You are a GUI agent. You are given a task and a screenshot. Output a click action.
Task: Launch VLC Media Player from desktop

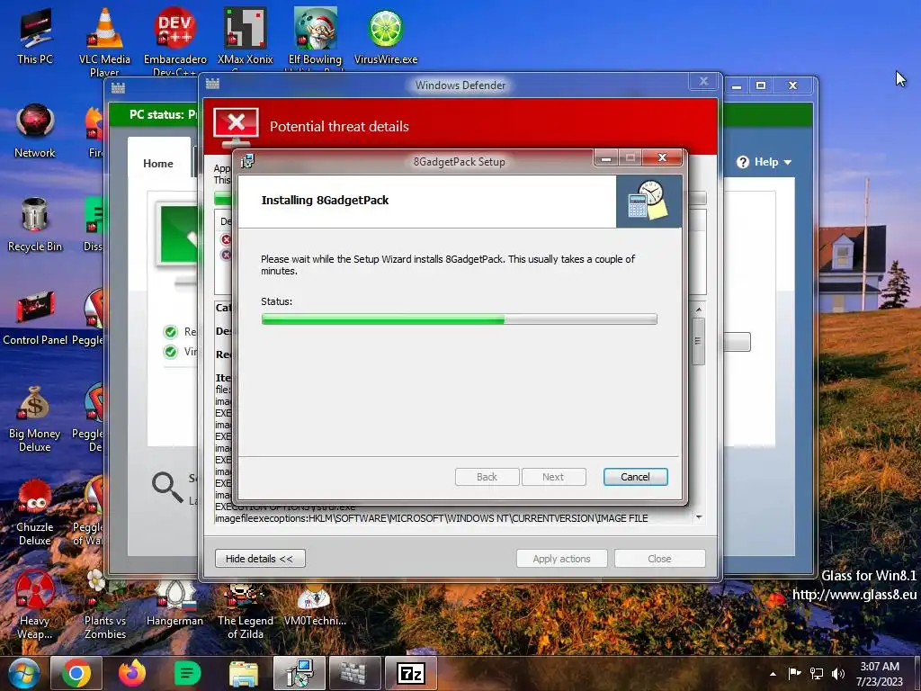(104, 40)
